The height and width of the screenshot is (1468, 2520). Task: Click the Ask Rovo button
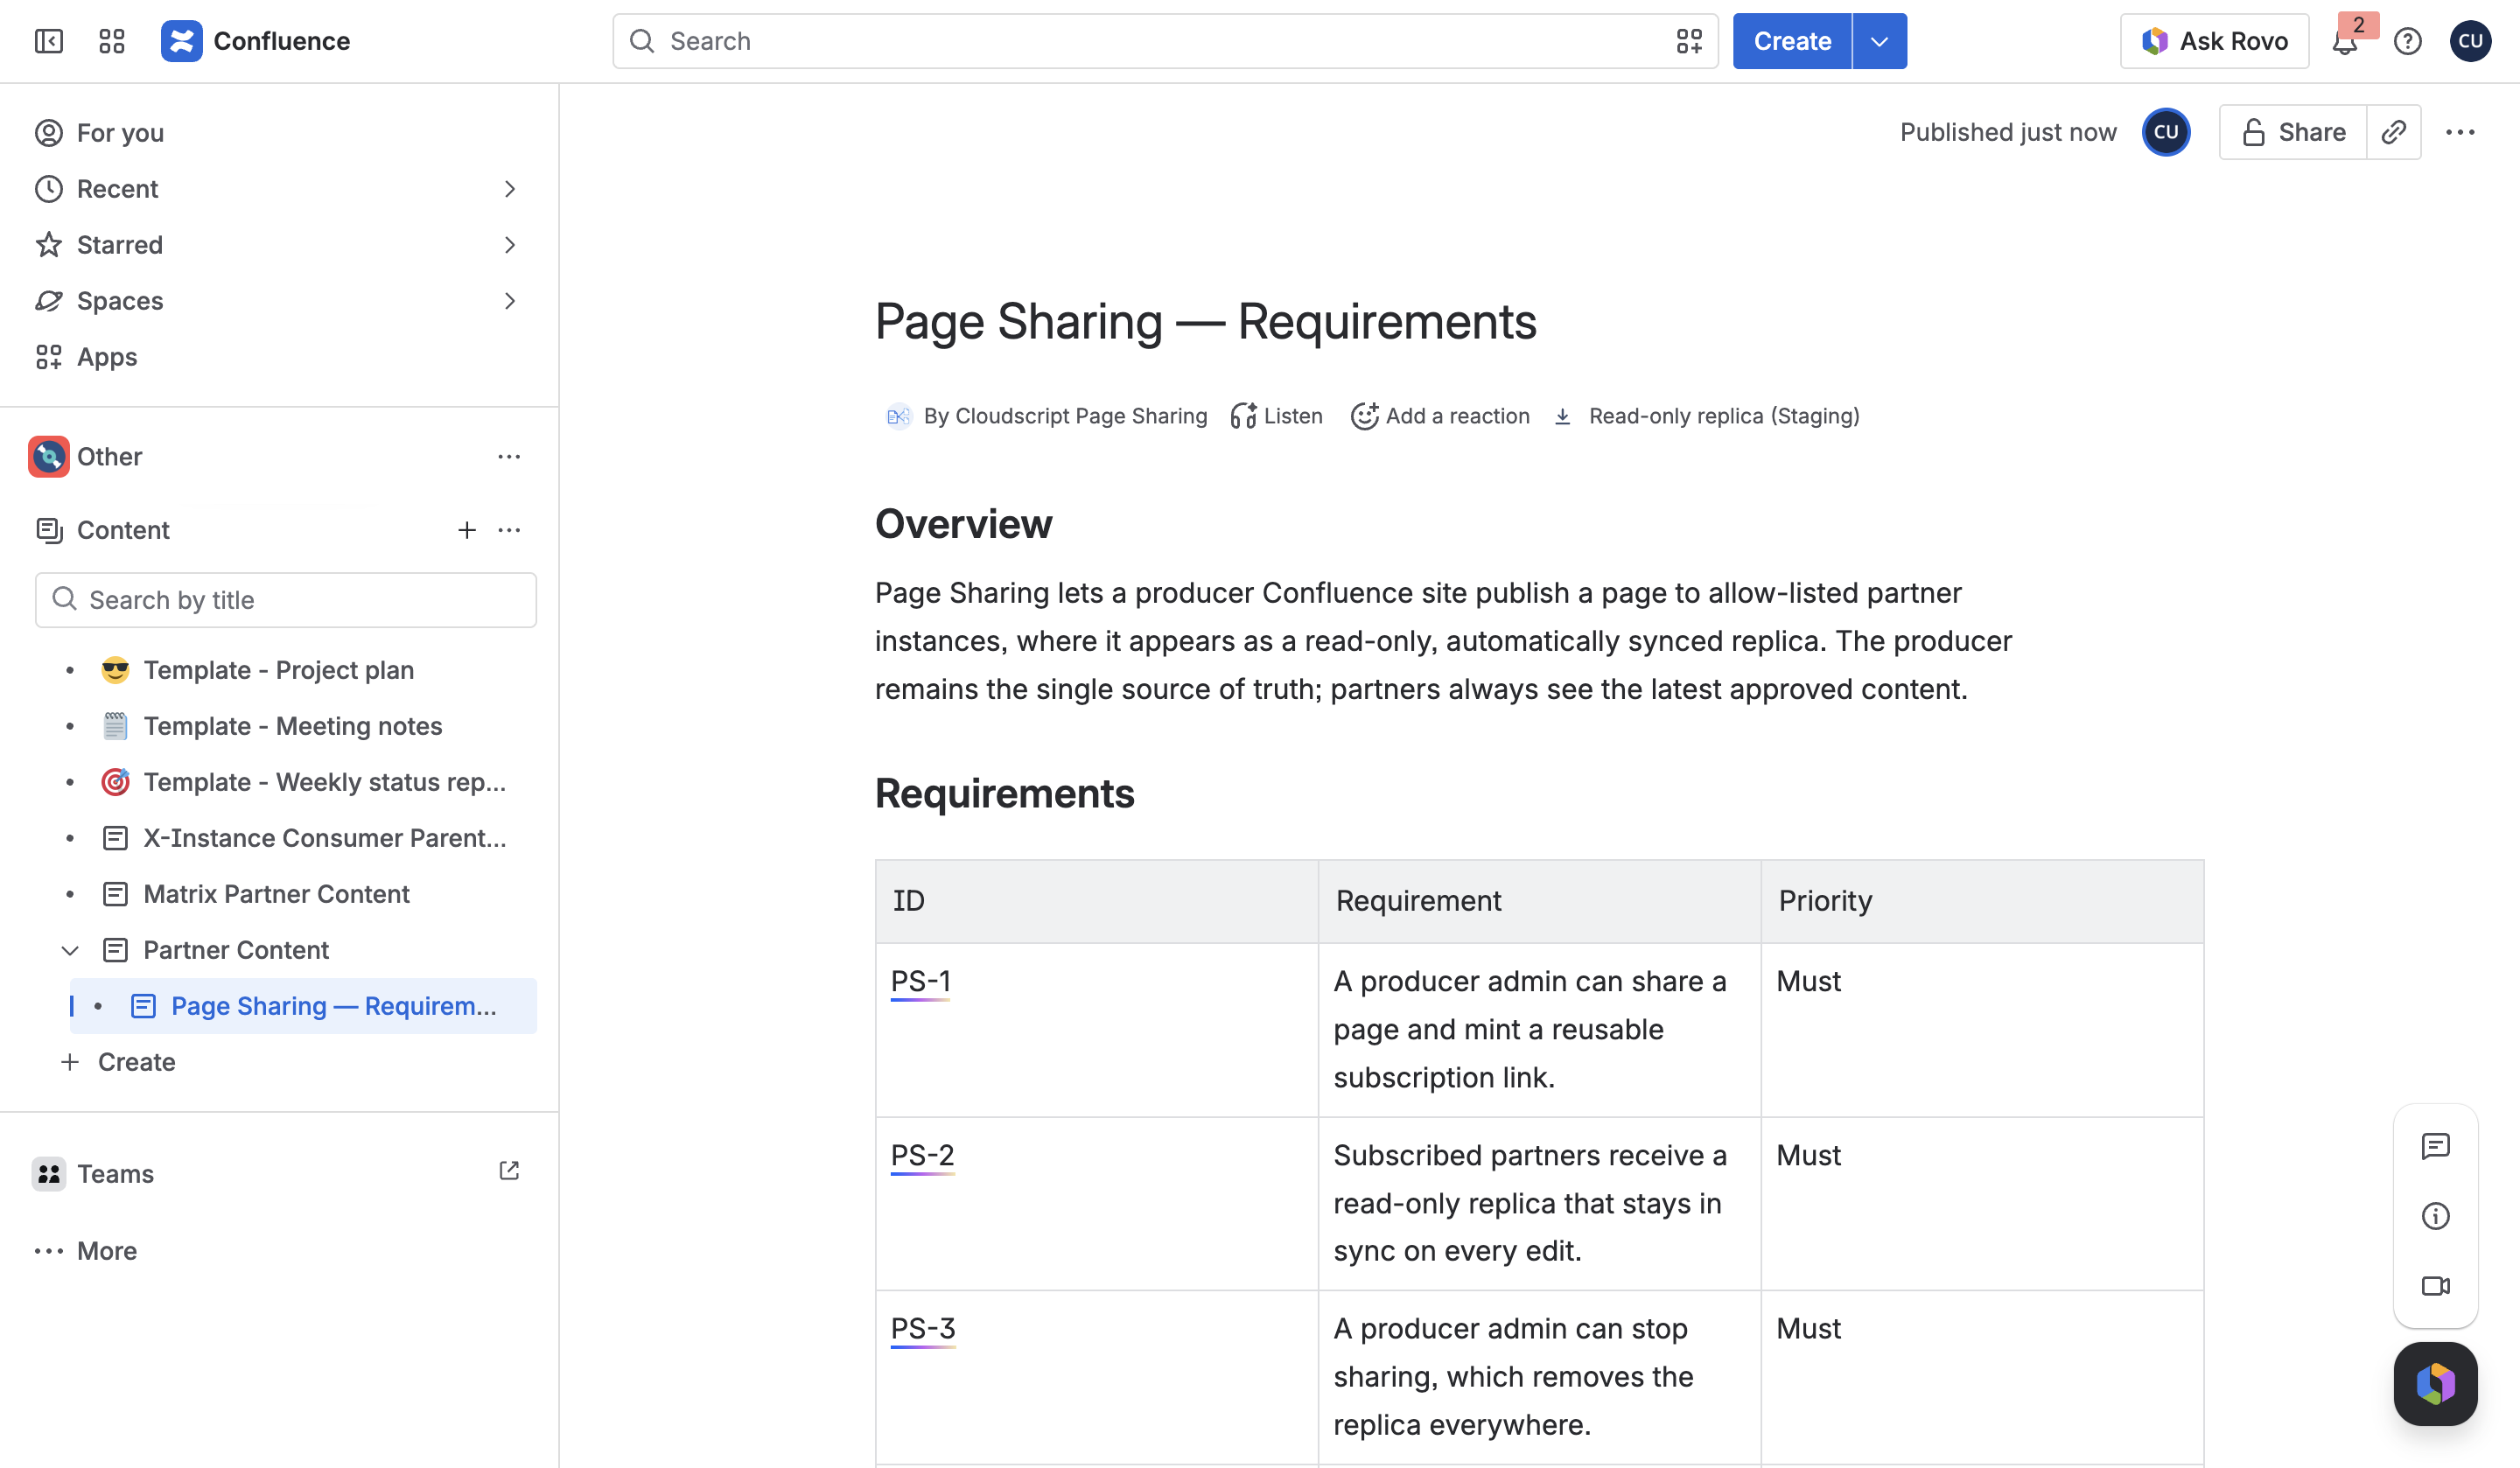[2214, 41]
